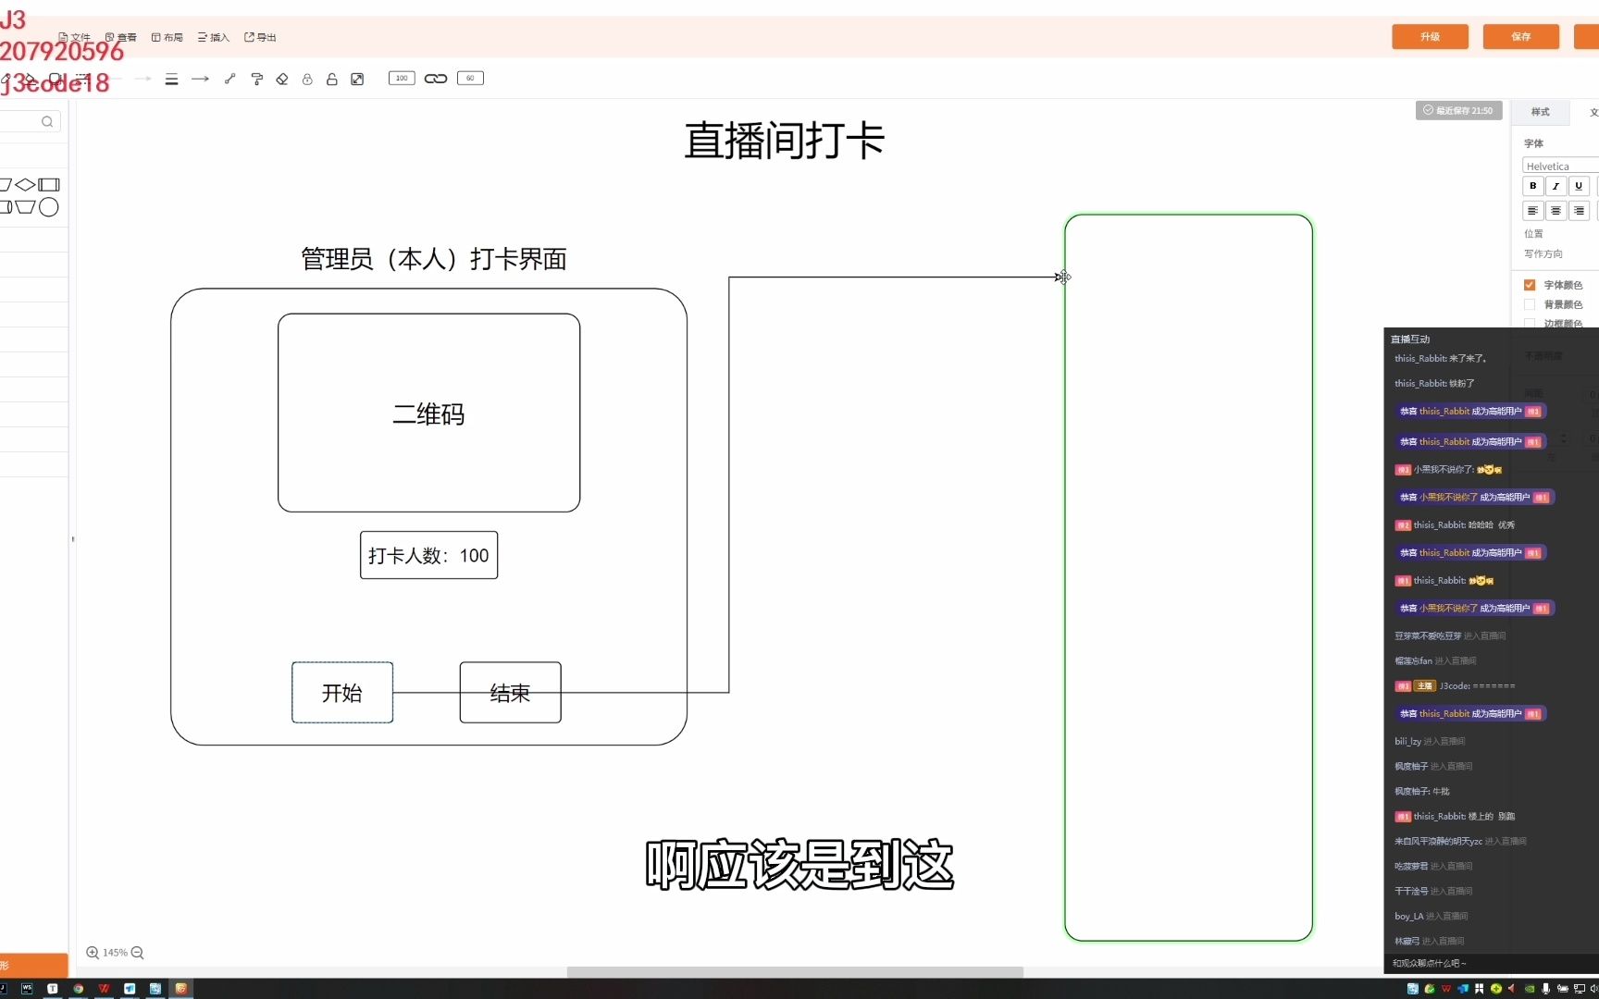Click the 直播互动 chat panel header
1599x999 pixels.
pos(1410,339)
